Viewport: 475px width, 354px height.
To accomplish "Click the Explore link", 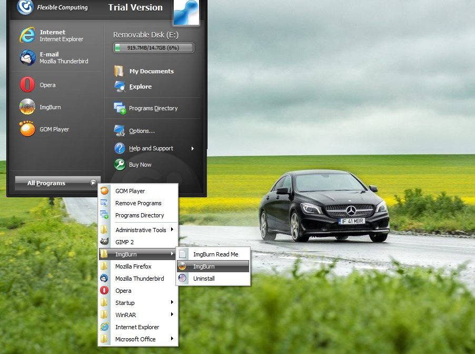I will (x=140, y=87).
